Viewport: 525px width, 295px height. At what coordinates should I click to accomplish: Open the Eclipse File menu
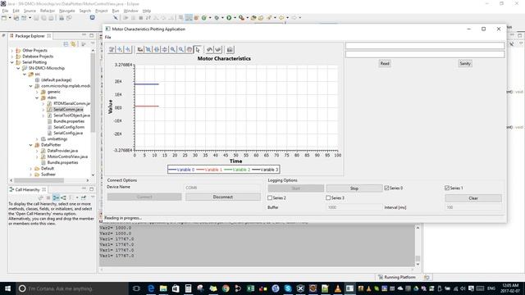tap(5, 11)
